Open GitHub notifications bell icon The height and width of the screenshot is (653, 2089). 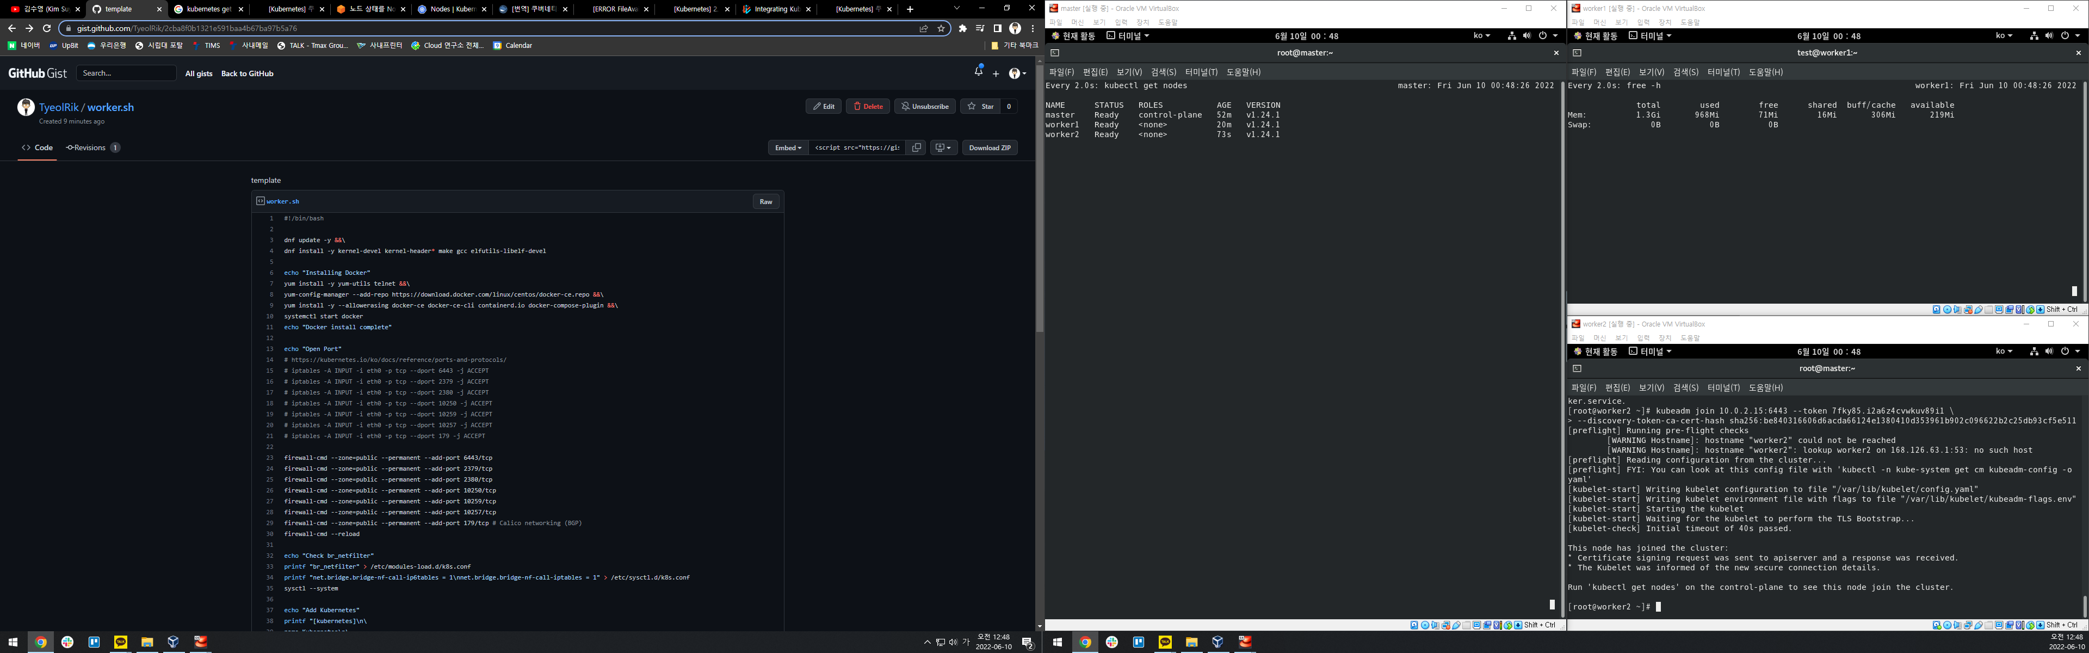tap(978, 72)
